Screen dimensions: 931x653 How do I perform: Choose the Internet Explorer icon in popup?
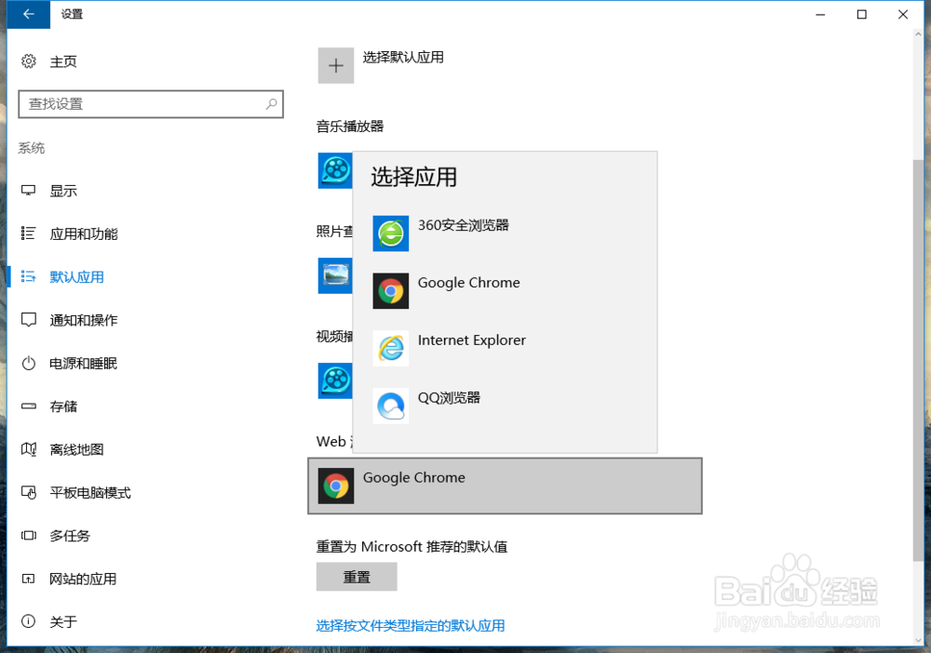pos(391,348)
